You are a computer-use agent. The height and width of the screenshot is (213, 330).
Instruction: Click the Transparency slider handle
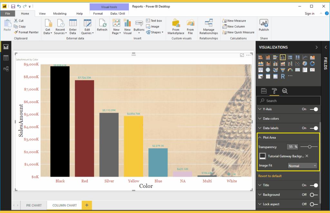pos(310,147)
